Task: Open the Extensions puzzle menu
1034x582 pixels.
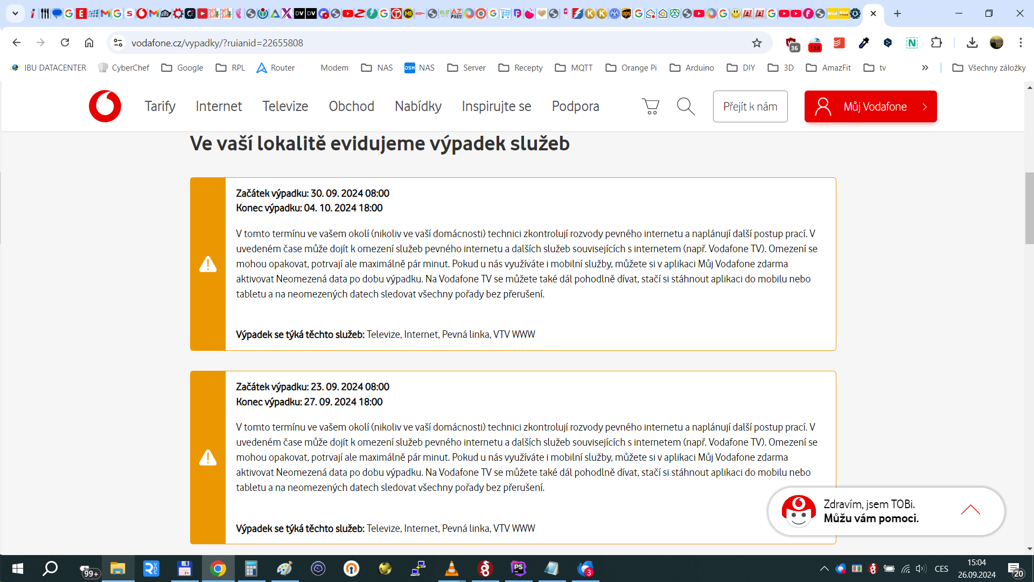Action: click(x=937, y=43)
